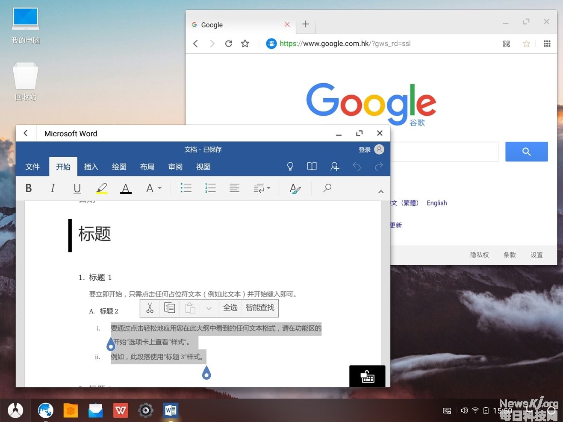Click the blue Google search button
This screenshot has height=422, width=563.
pyautogui.click(x=527, y=152)
